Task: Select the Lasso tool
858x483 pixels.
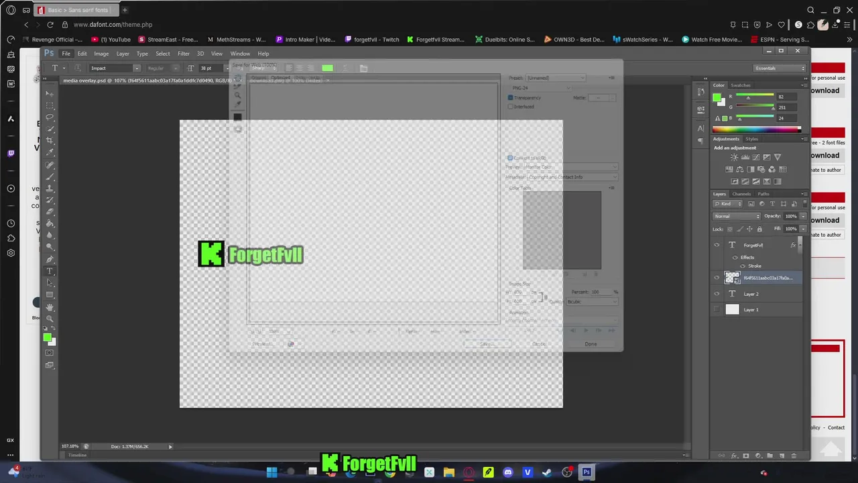Action: pyautogui.click(x=50, y=117)
